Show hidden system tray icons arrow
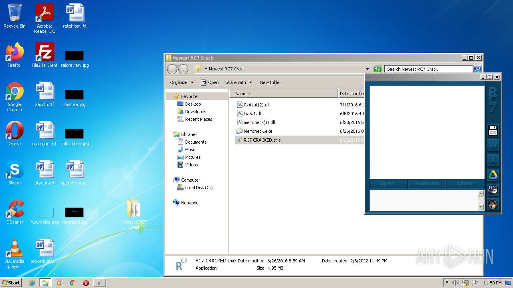513x288 pixels. click(447, 282)
